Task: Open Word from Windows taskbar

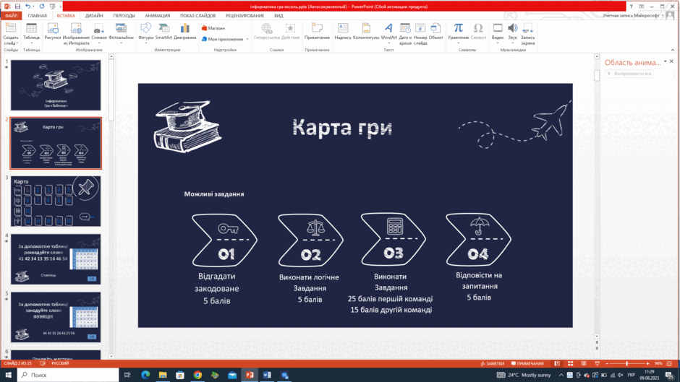Action: [x=267, y=375]
